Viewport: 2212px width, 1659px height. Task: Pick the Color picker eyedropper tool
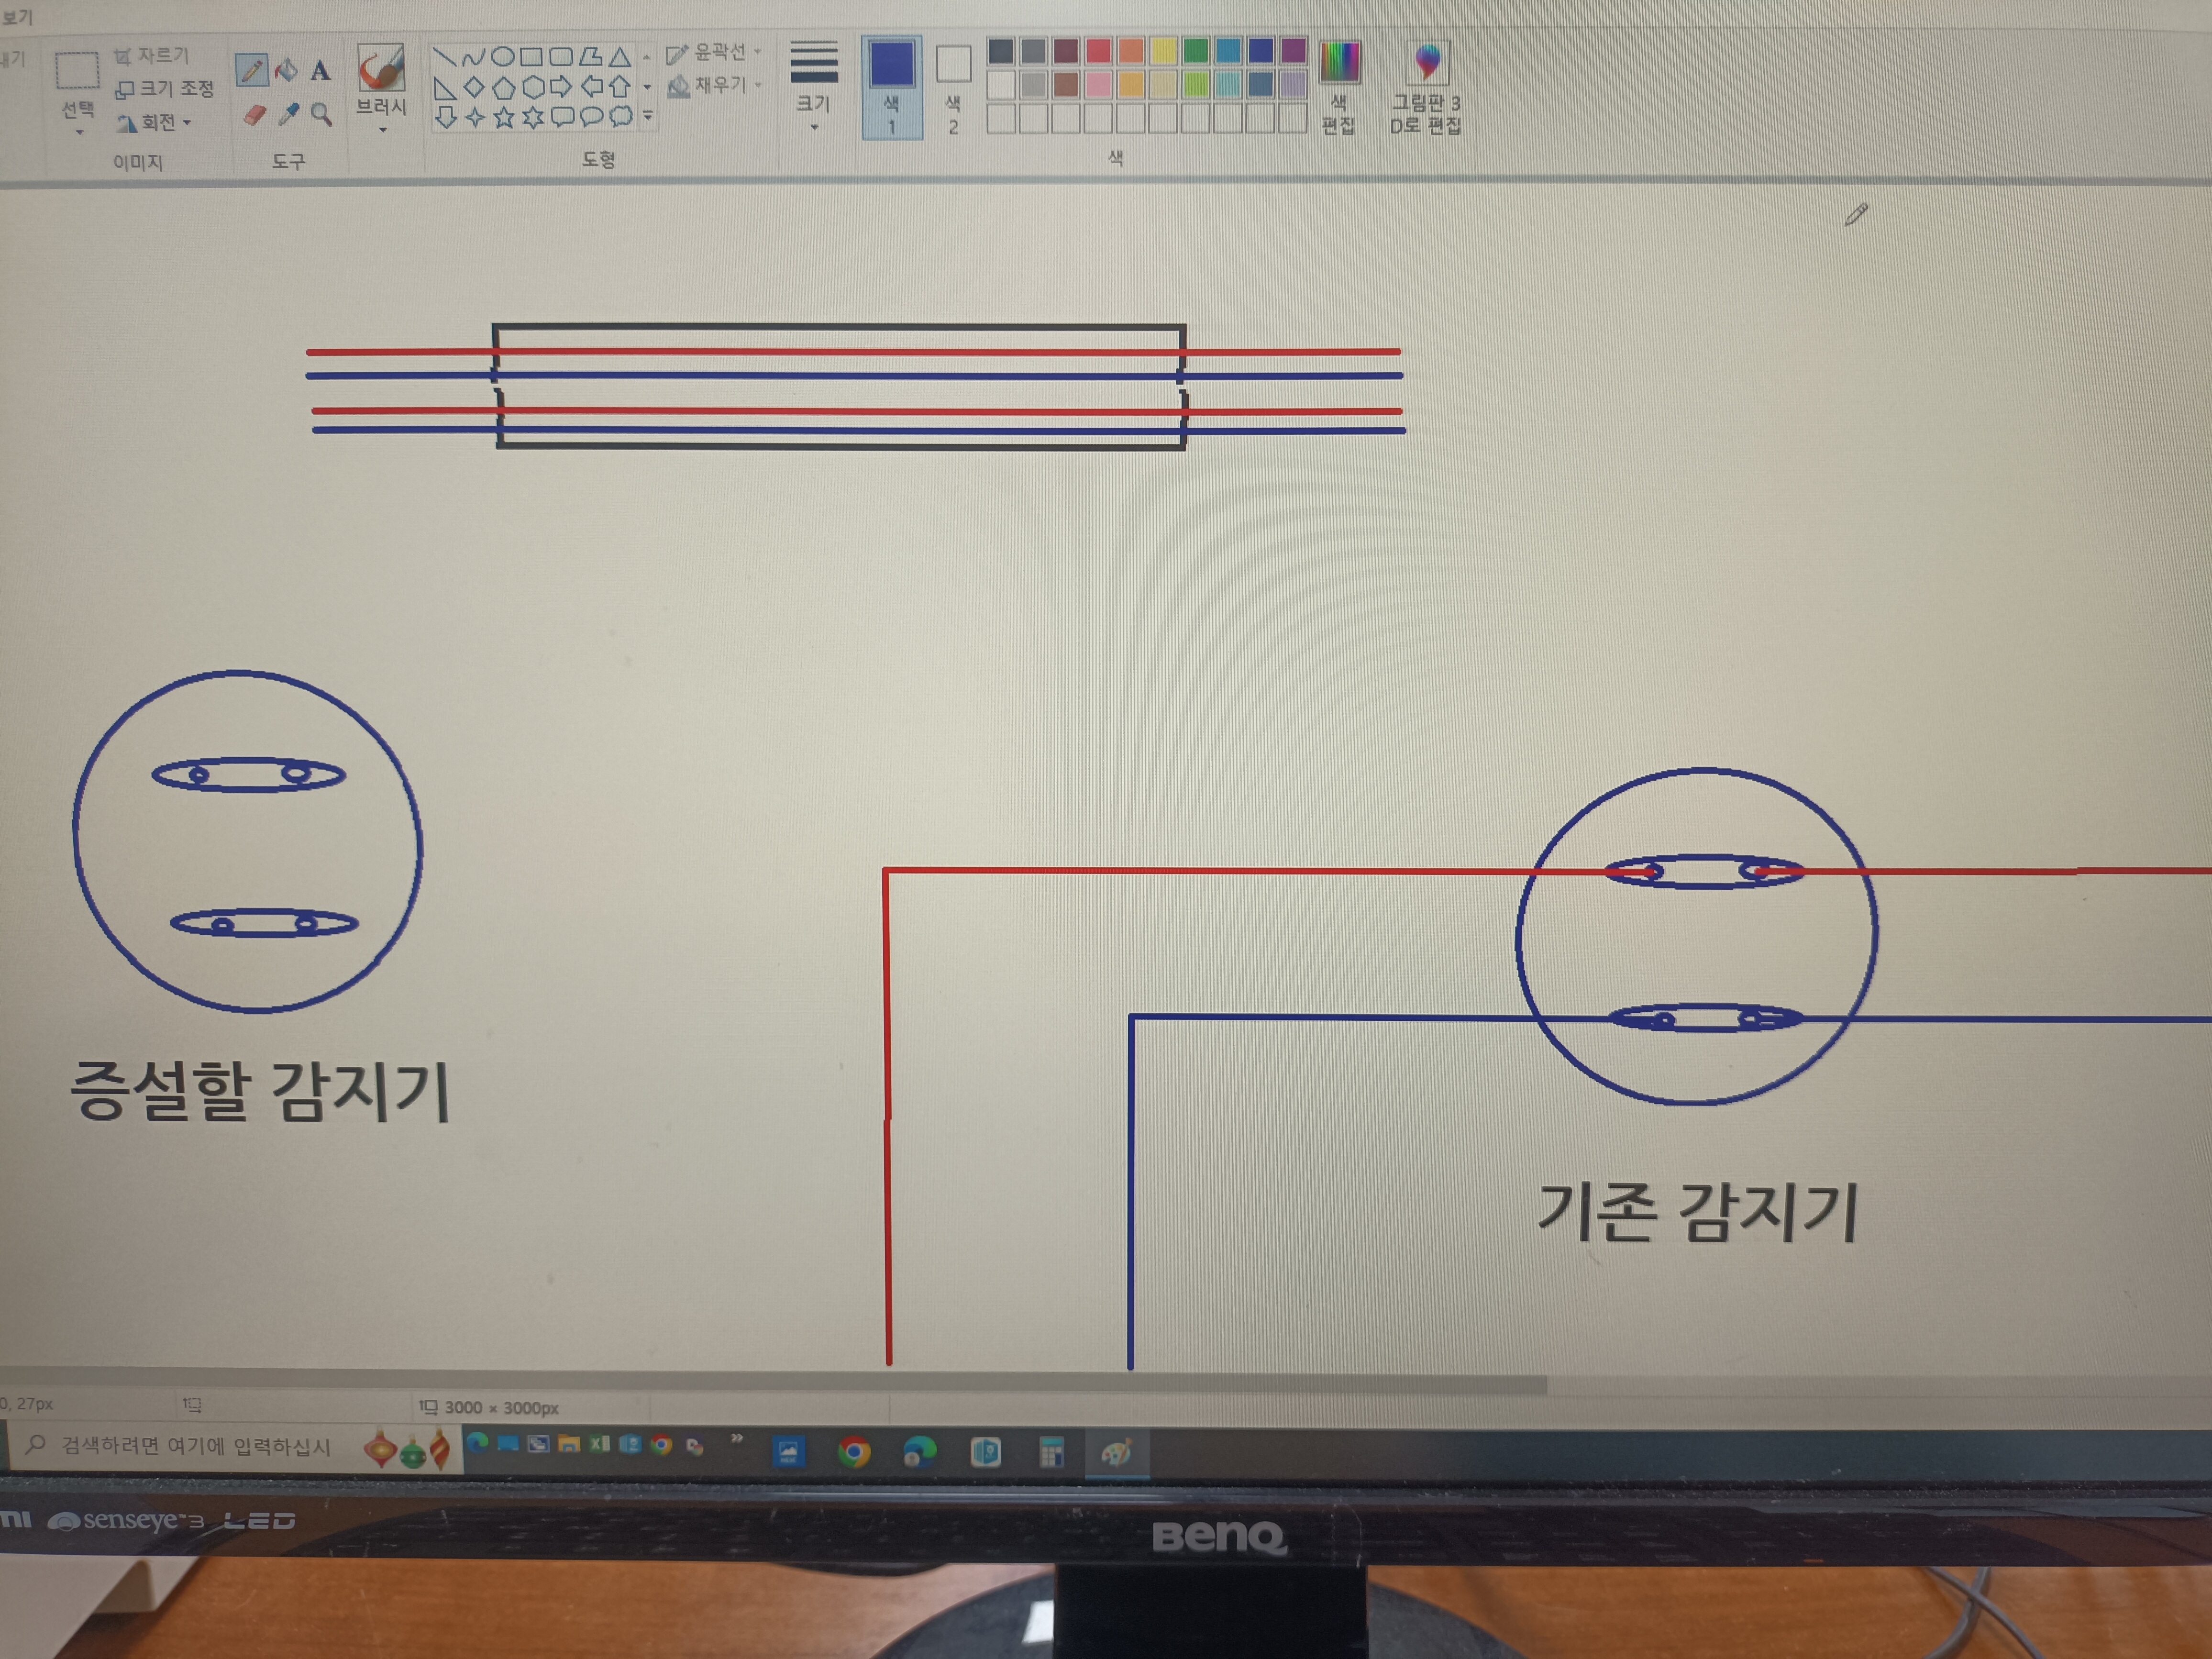tap(288, 114)
